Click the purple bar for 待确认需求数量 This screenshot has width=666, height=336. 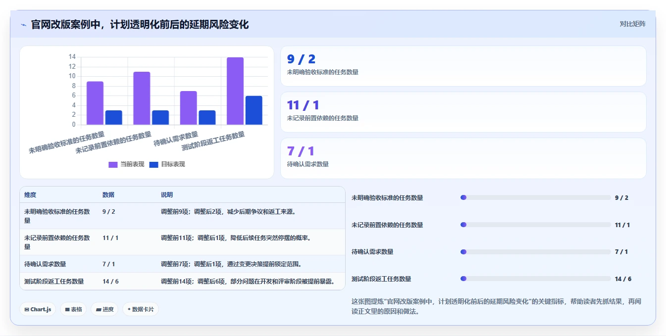pos(189,108)
